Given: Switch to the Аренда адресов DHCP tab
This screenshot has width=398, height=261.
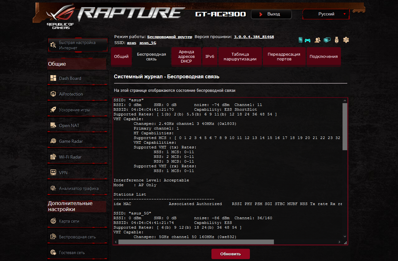Looking at the screenshot, I should point(186,57).
